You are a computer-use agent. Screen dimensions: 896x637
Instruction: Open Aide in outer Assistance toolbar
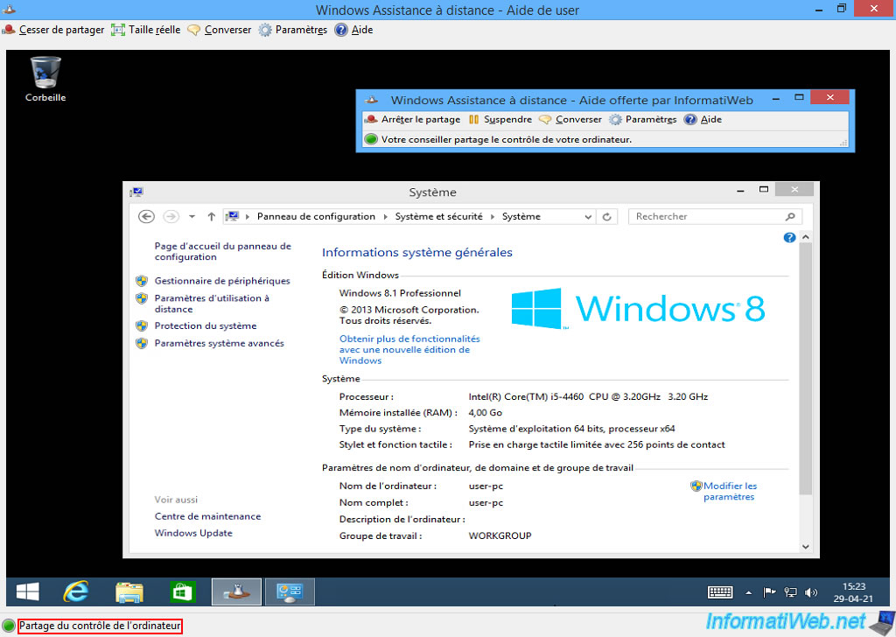point(353,30)
